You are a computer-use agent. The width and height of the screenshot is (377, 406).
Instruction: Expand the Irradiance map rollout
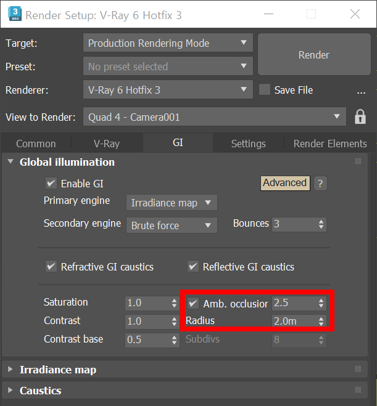click(10, 369)
